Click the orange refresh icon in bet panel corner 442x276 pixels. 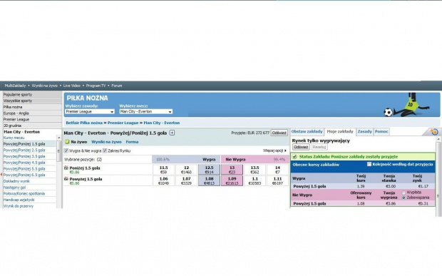point(434,131)
